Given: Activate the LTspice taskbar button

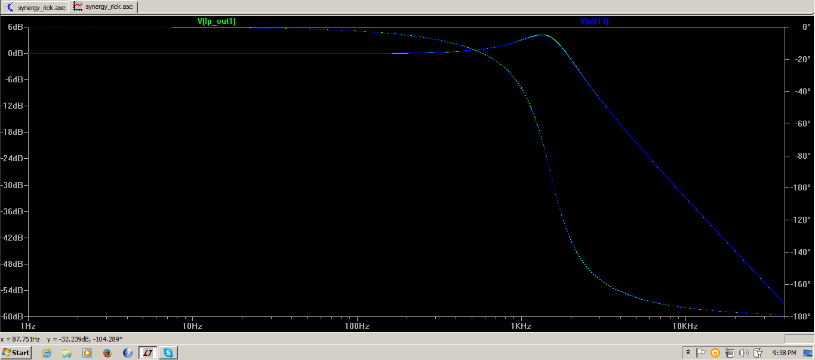Looking at the screenshot, I should click(148, 353).
